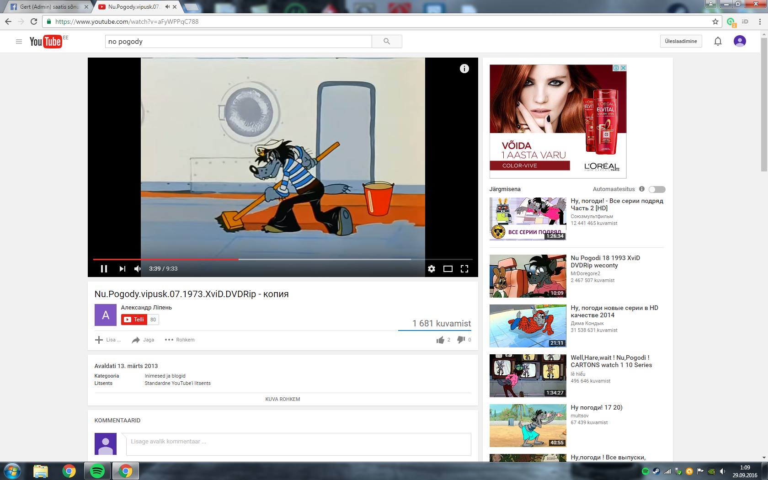768x480 pixels.
Task: Bookmark page with star icon
Action: click(x=715, y=21)
